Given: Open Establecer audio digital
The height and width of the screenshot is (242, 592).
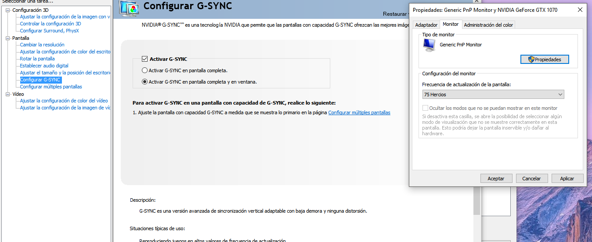Looking at the screenshot, I should point(44,66).
